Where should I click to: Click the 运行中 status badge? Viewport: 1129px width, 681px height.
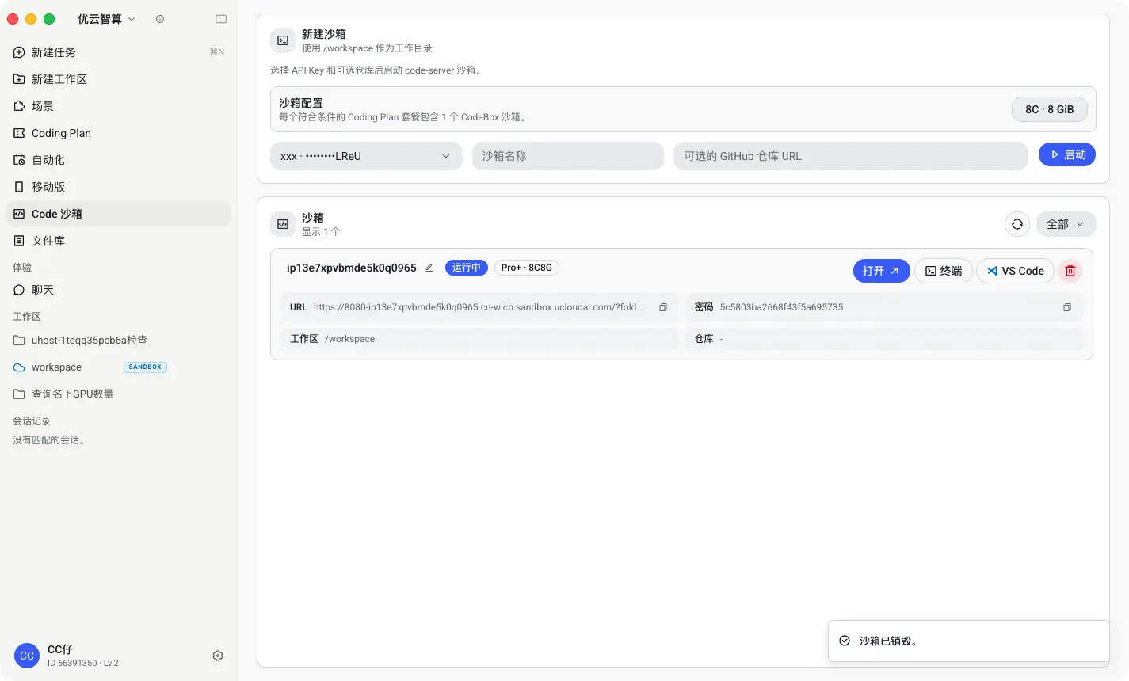(467, 268)
